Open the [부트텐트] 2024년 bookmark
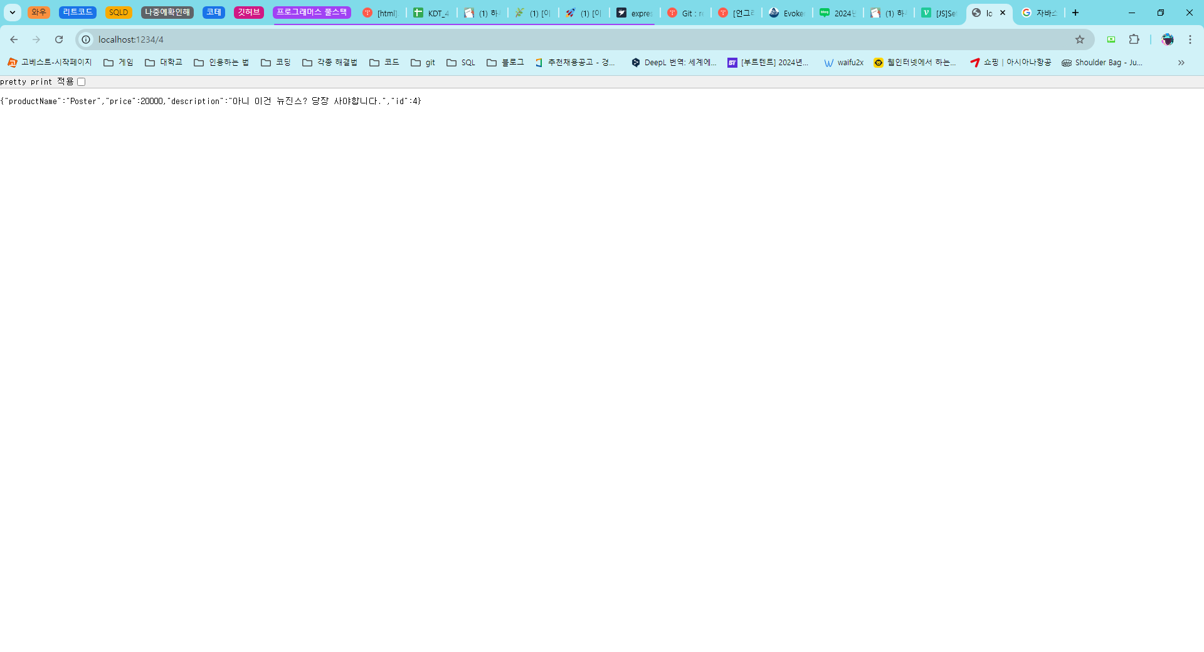This screenshot has height=652, width=1204. point(768,63)
